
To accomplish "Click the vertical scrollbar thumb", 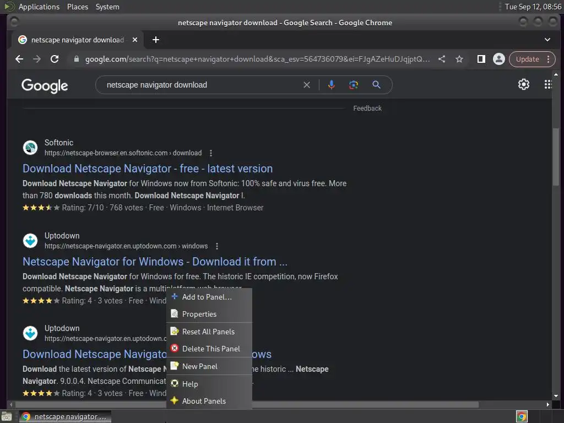I will click(x=556, y=156).
